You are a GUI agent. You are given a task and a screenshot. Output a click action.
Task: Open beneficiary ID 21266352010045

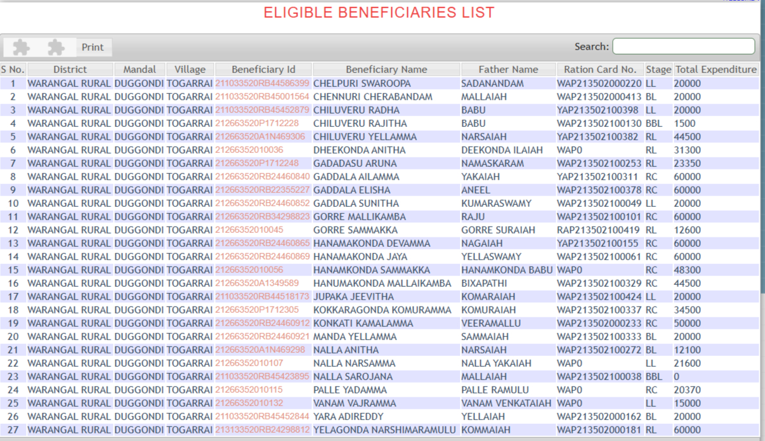(249, 230)
